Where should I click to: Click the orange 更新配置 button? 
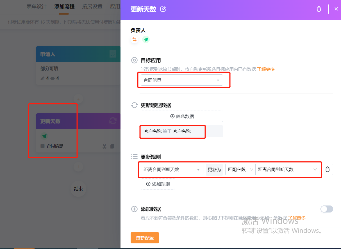pyautogui.click(x=145, y=238)
